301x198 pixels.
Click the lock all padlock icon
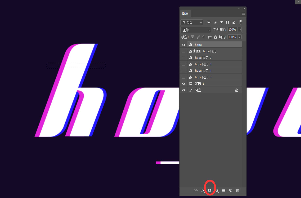[215, 37]
